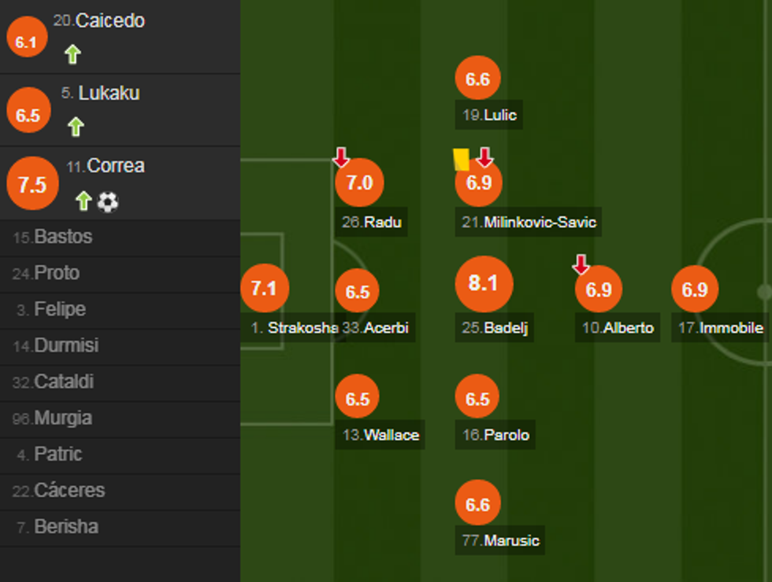
Task: Click the green sub-on arrow under Lukaku
Action: pyautogui.click(x=76, y=127)
